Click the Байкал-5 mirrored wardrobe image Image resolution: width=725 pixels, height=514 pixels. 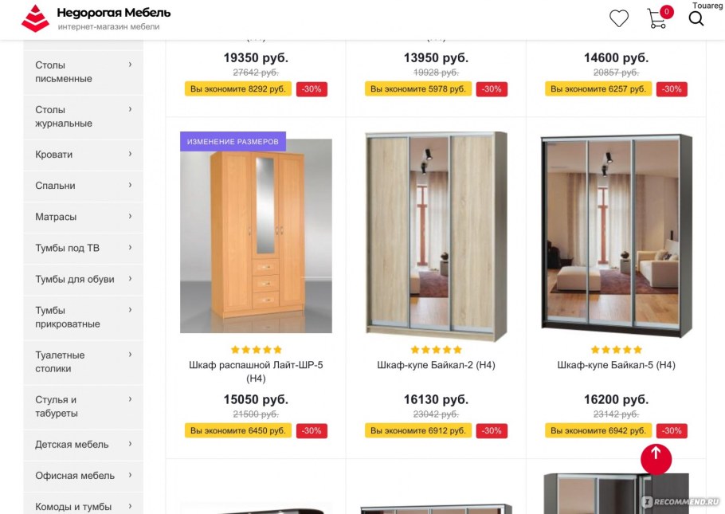click(x=617, y=236)
